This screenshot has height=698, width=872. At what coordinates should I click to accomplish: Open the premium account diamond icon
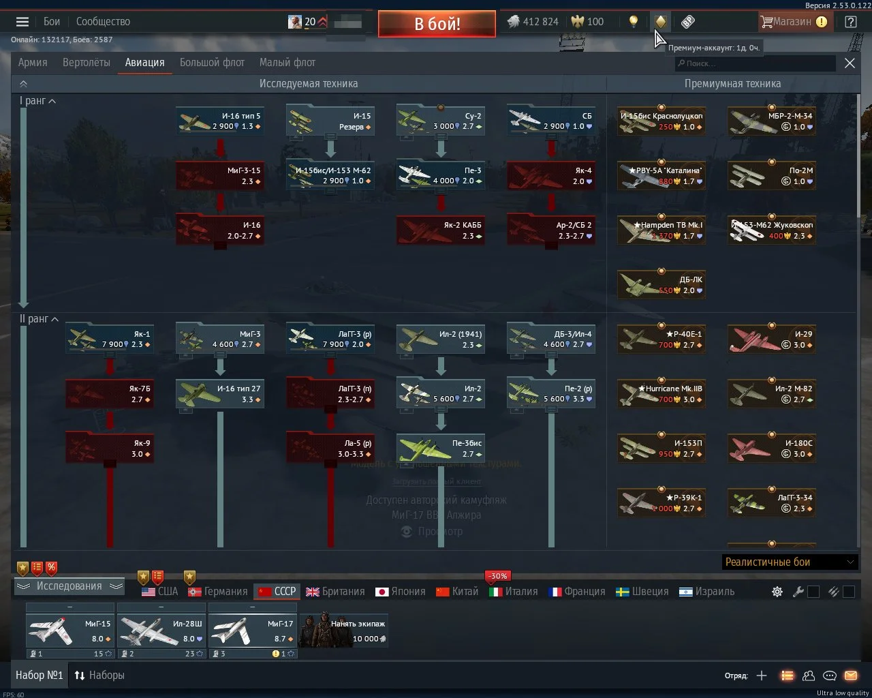pos(660,22)
